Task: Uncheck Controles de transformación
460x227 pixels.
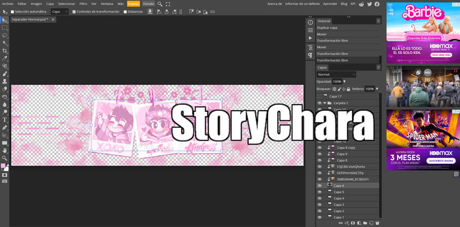Action: (x=74, y=12)
